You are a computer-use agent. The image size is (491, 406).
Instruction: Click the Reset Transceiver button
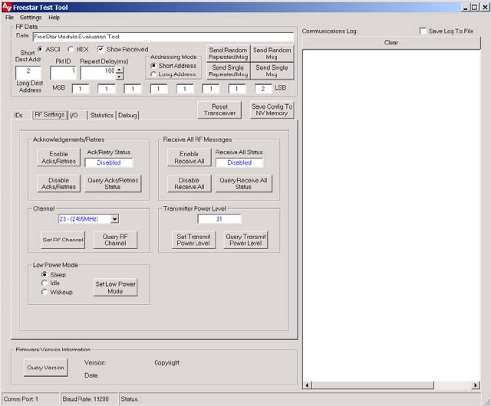[219, 110]
